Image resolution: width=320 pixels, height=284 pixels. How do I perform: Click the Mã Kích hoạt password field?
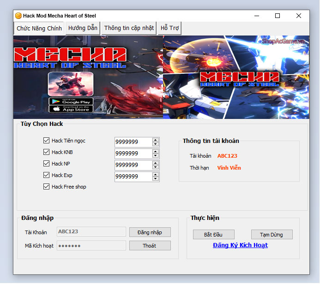[x=91, y=246]
